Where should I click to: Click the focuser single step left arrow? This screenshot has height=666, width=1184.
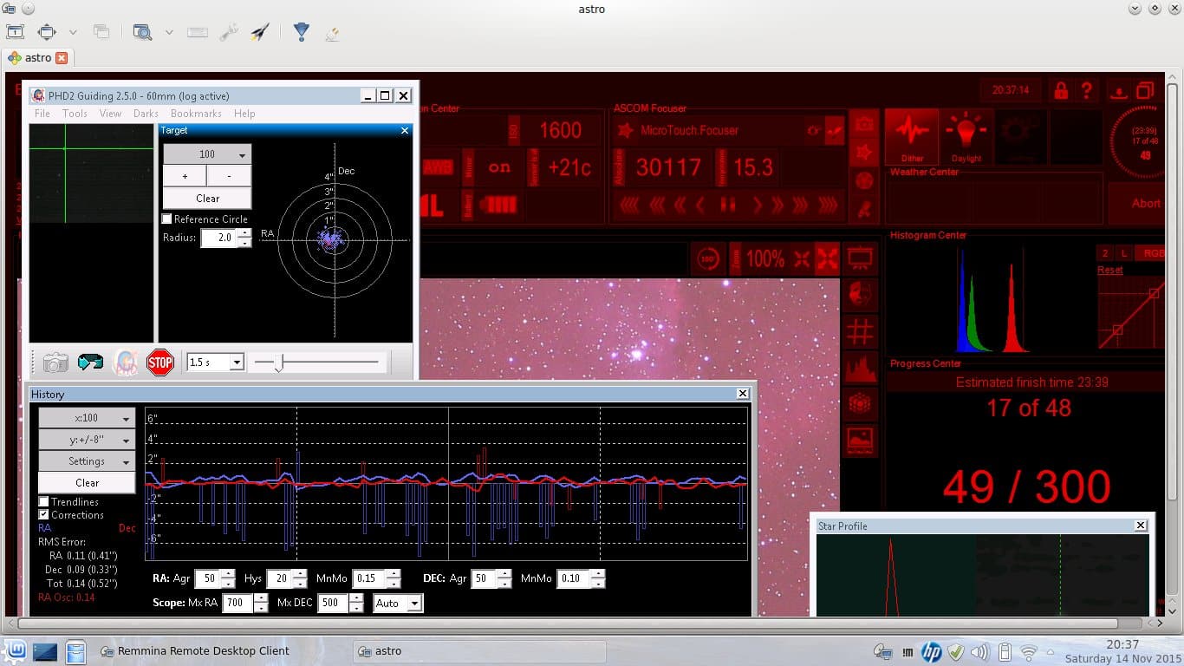[x=700, y=206]
